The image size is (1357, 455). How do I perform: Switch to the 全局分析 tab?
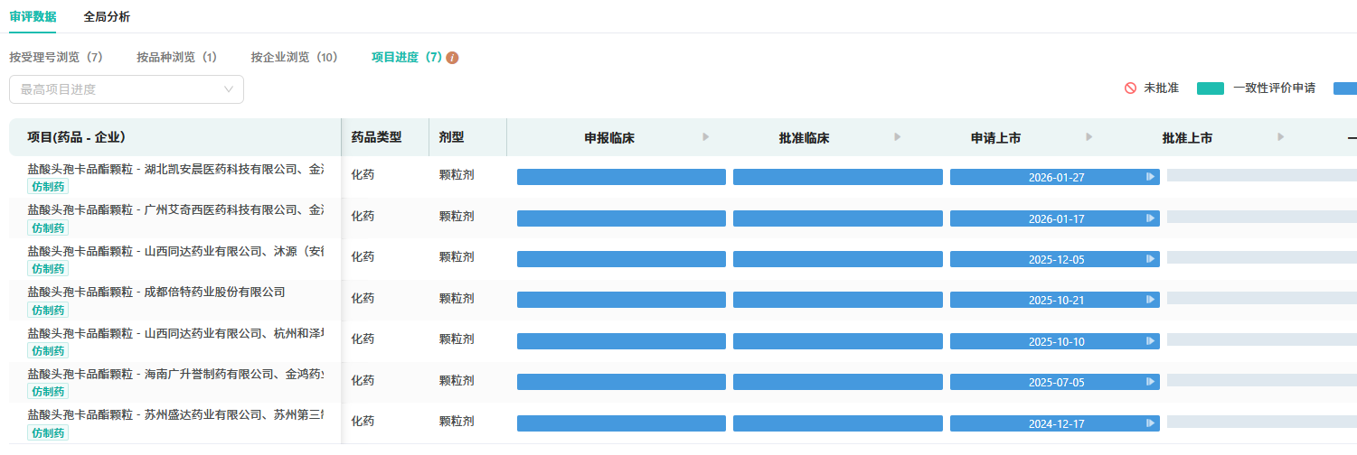[107, 16]
